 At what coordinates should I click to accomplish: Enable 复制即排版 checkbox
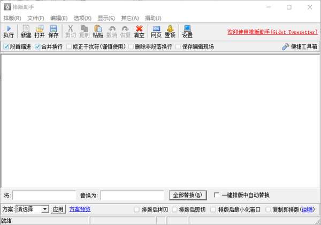click(268, 210)
